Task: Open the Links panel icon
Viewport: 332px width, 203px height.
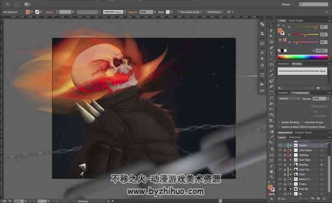Action: point(262,91)
